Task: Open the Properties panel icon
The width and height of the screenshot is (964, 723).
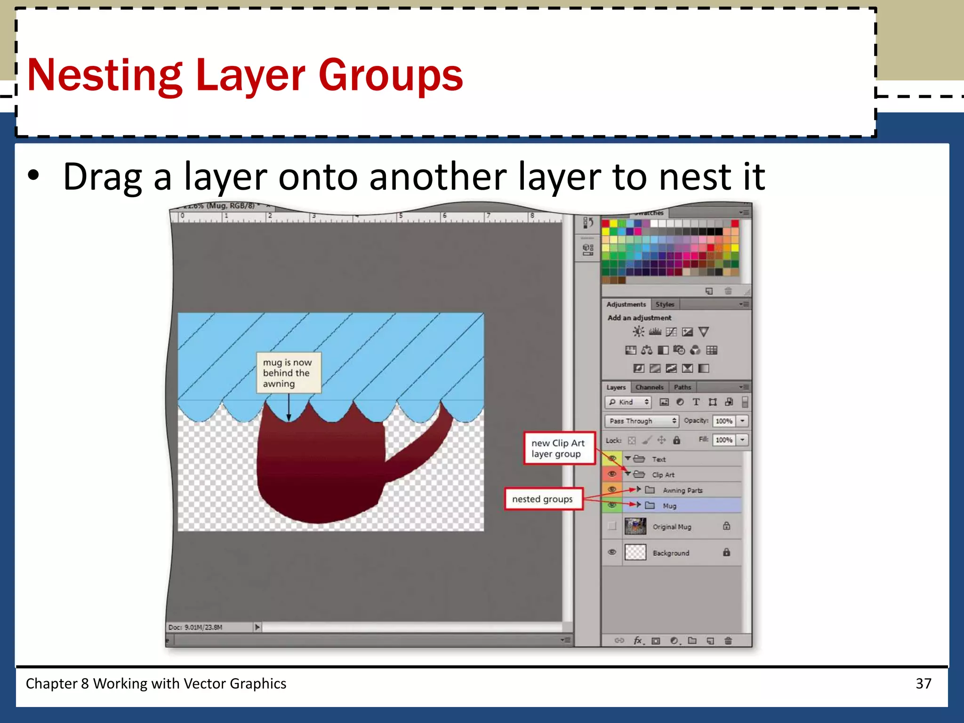Action: coord(588,249)
